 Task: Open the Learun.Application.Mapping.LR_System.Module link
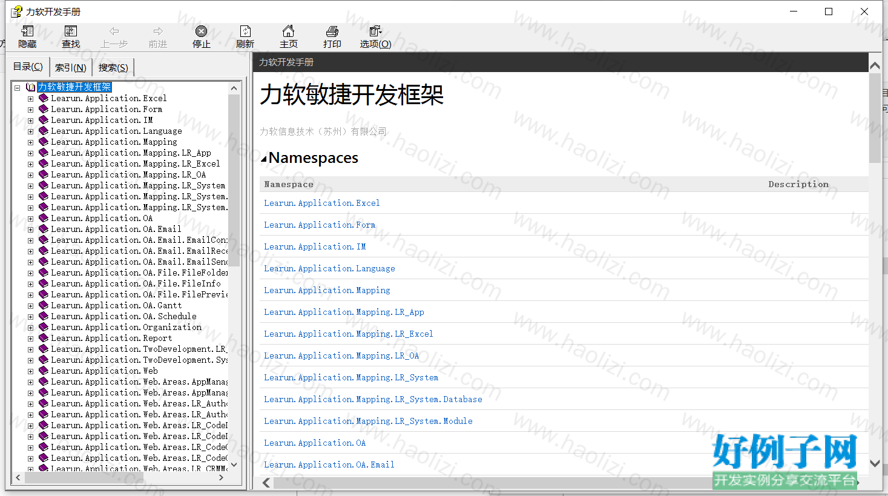tap(368, 421)
